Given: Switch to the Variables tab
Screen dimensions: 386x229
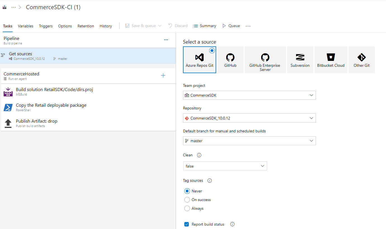Looking at the screenshot, I should [x=26, y=26].
